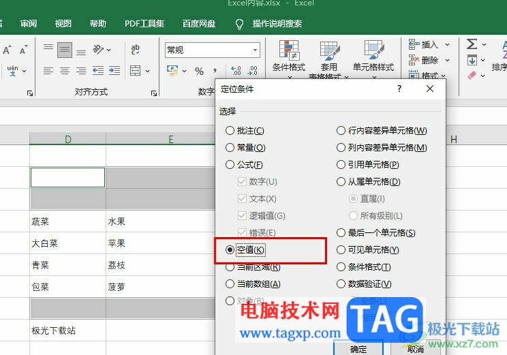Select column D header
507x355 pixels.
click(x=68, y=139)
